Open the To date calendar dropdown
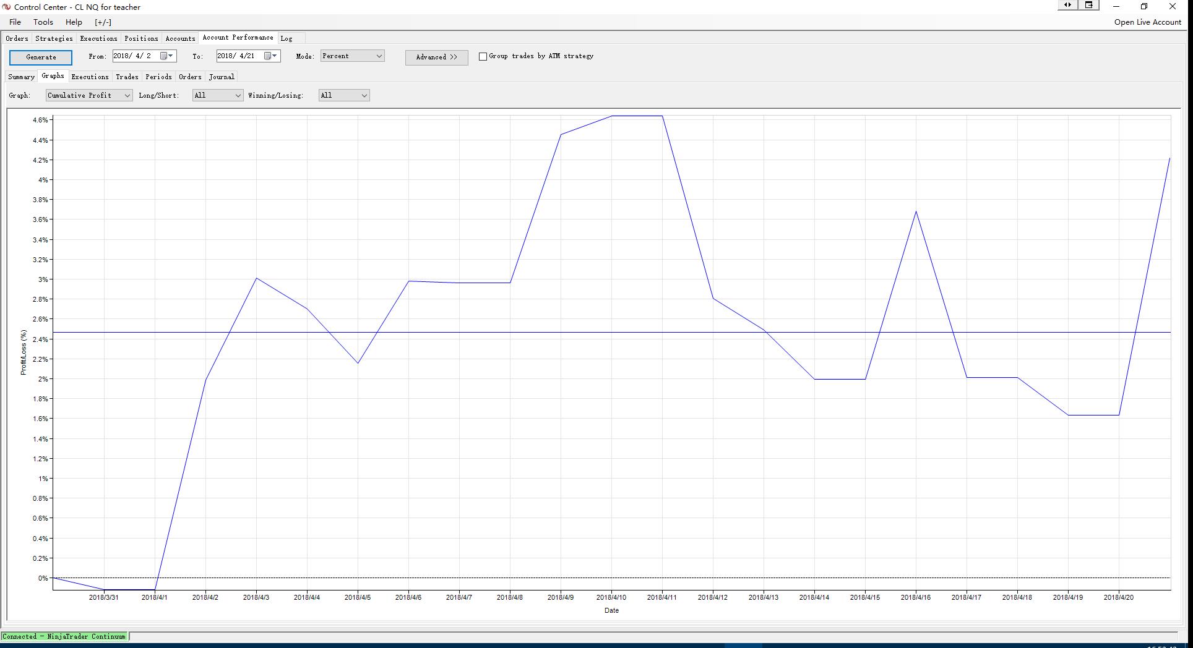This screenshot has height=648, width=1193. [x=271, y=56]
